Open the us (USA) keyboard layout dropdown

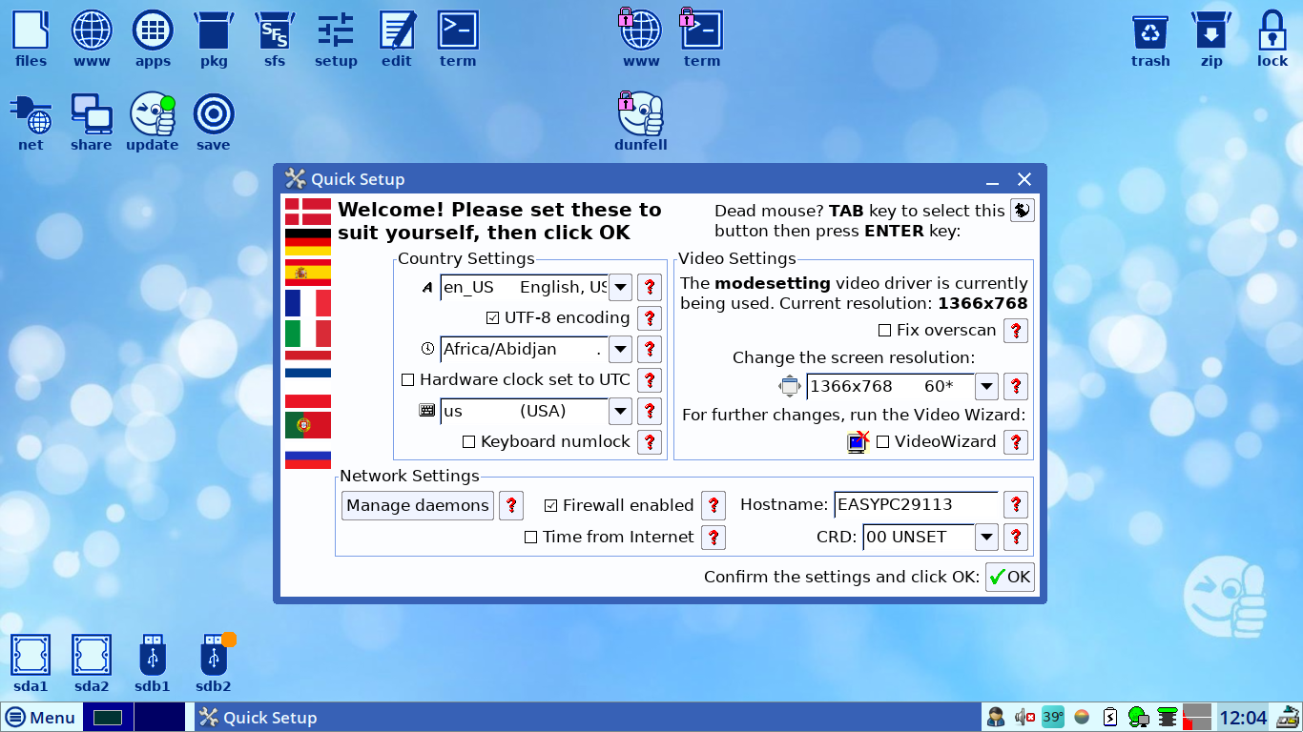point(620,411)
